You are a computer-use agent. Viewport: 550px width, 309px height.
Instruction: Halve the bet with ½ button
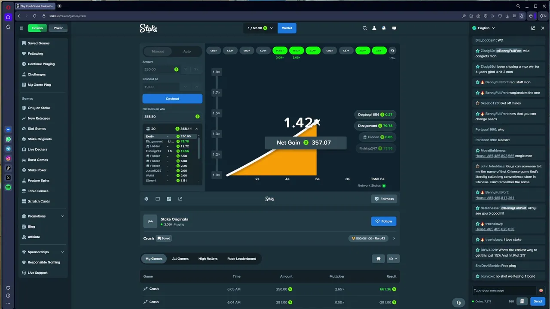[x=186, y=69]
